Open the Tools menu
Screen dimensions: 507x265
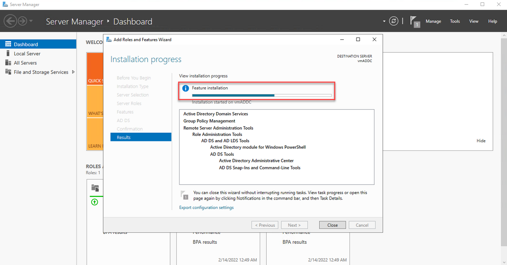pyautogui.click(x=455, y=21)
